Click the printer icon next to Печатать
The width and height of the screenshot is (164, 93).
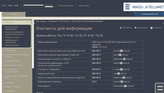[151, 28]
